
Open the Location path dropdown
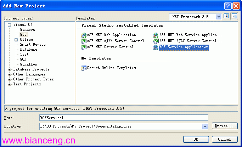pyautogui.click(x=205, y=126)
